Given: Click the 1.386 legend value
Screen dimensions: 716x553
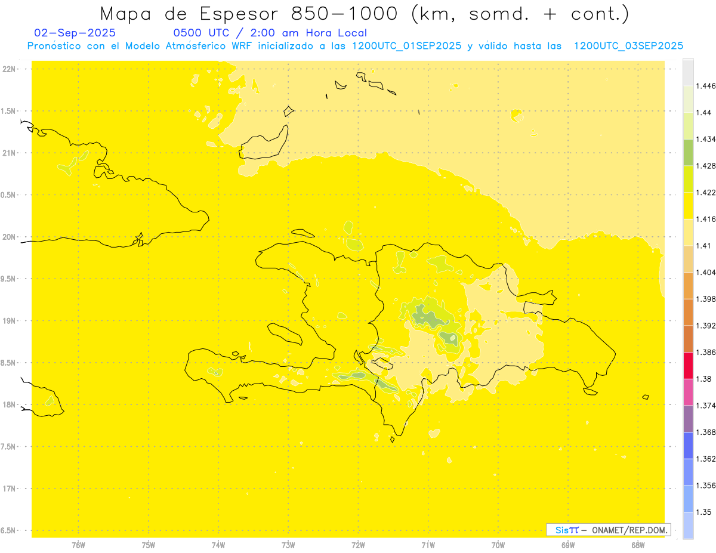Looking at the screenshot, I should 706,352.
